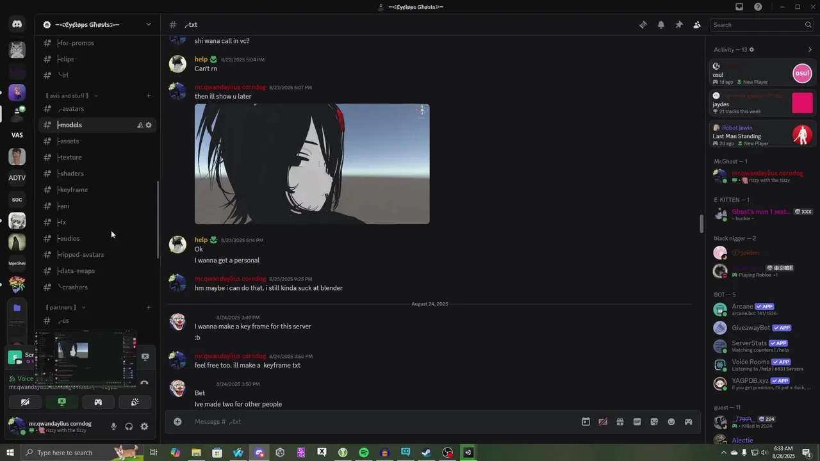Open the avatars channel

point(97,109)
